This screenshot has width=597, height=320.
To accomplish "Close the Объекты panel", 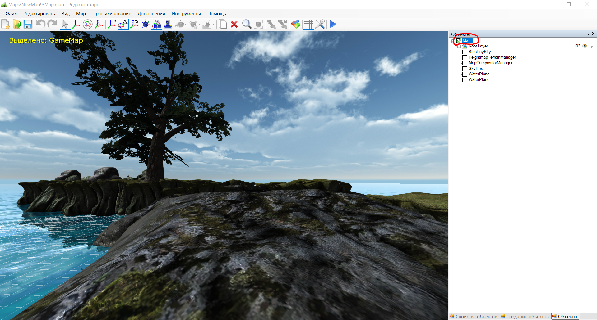I will click(x=594, y=34).
